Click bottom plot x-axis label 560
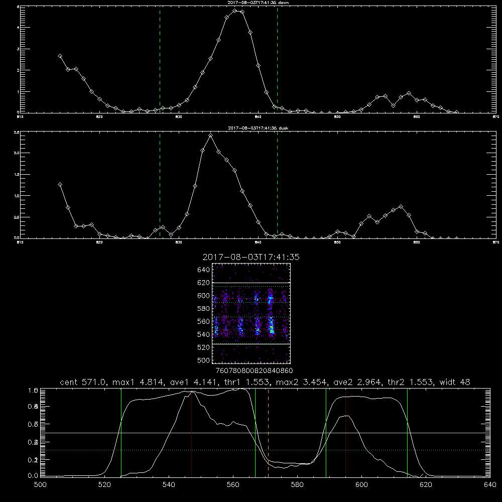This screenshot has height=502, width=502. tap(233, 485)
